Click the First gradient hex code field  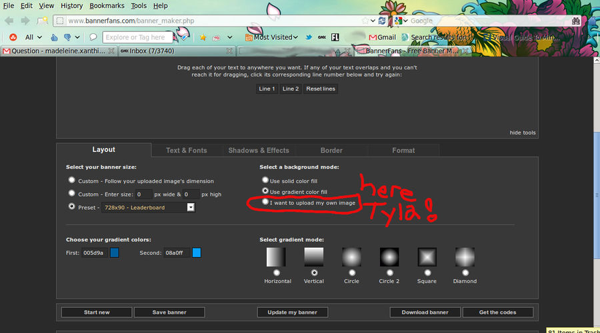(x=95, y=252)
